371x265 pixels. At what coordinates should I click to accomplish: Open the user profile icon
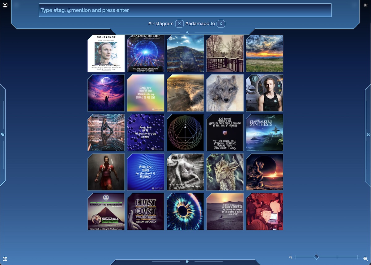[x=5, y=5]
